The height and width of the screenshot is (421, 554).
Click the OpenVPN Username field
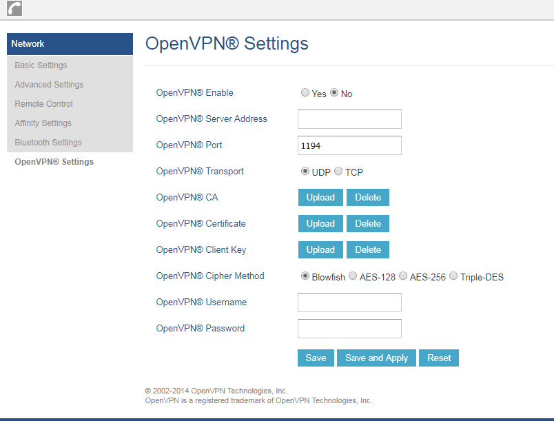(349, 302)
